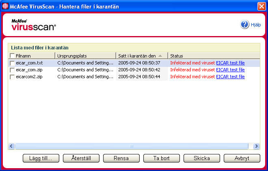Image resolution: width=268 pixels, height=171 pixels.
Task: Tick the select-all checkbox beside Filnamn
Action: pyautogui.click(x=12, y=56)
